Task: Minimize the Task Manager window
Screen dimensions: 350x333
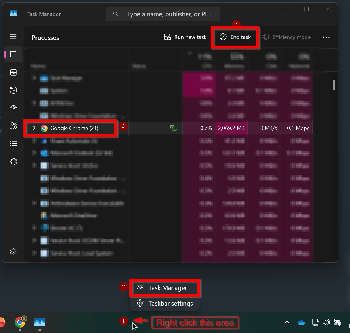Action: click(286, 9)
